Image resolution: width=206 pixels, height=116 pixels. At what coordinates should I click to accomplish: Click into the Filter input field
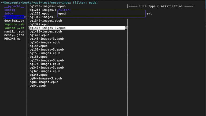click(102, 13)
